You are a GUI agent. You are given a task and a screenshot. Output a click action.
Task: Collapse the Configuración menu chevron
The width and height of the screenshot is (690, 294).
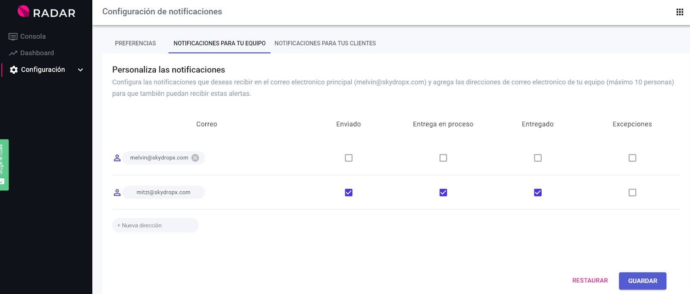(80, 70)
